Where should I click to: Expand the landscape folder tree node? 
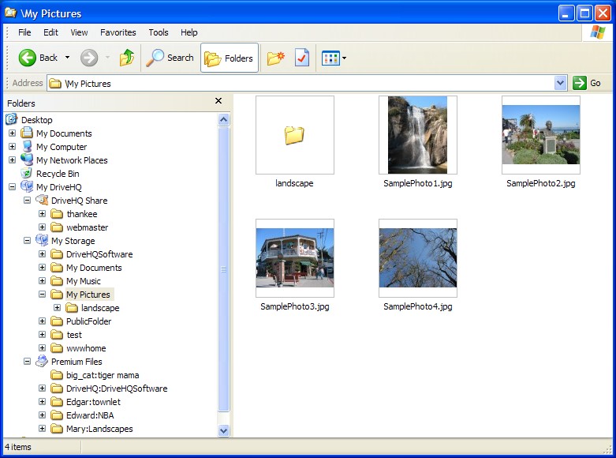pos(57,308)
